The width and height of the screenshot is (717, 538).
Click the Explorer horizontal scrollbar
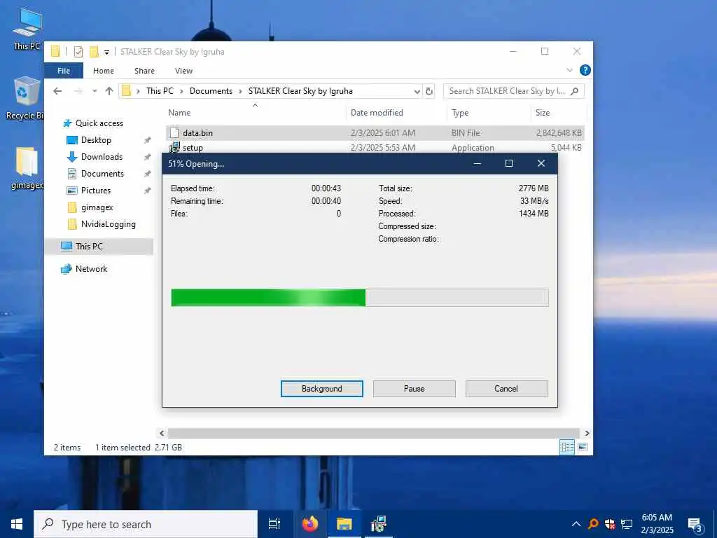pyautogui.click(x=374, y=433)
